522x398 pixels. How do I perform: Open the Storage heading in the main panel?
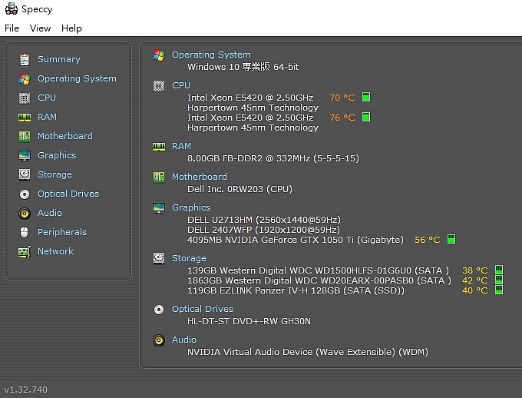point(189,258)
